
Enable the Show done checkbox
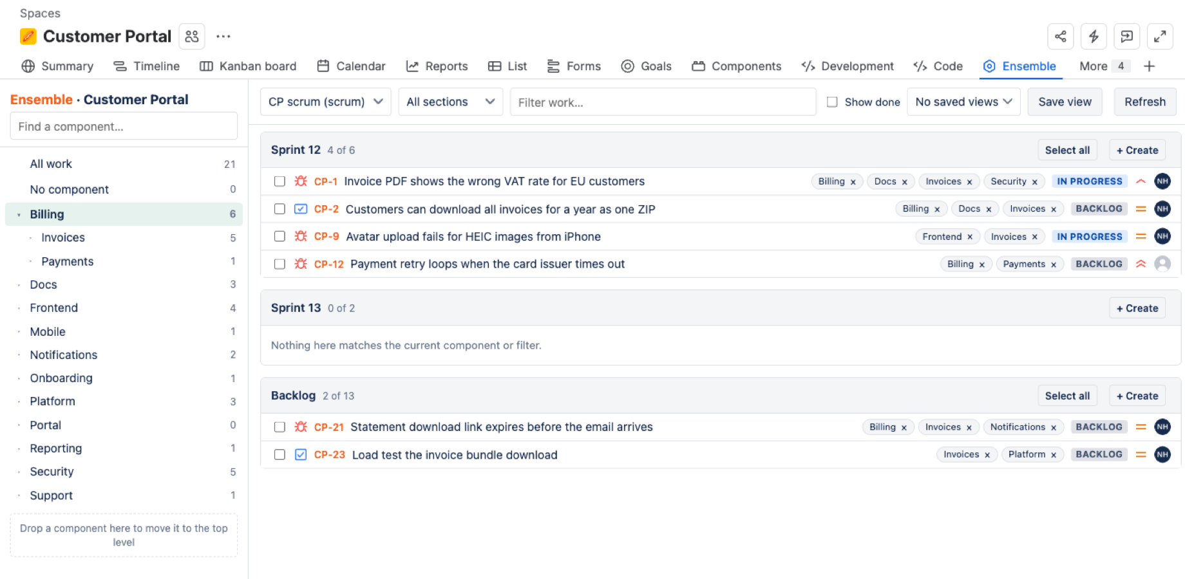point(832,102)
